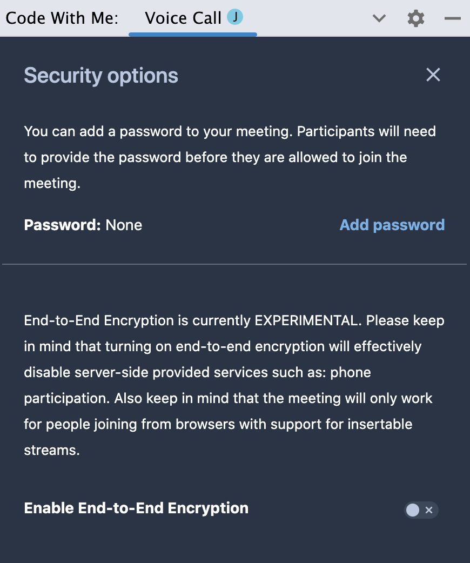The height and width of the screenshot is (563, 470).
Task: Click the blue underline beneath Voice Call
Action: click(x=193, y=35)
